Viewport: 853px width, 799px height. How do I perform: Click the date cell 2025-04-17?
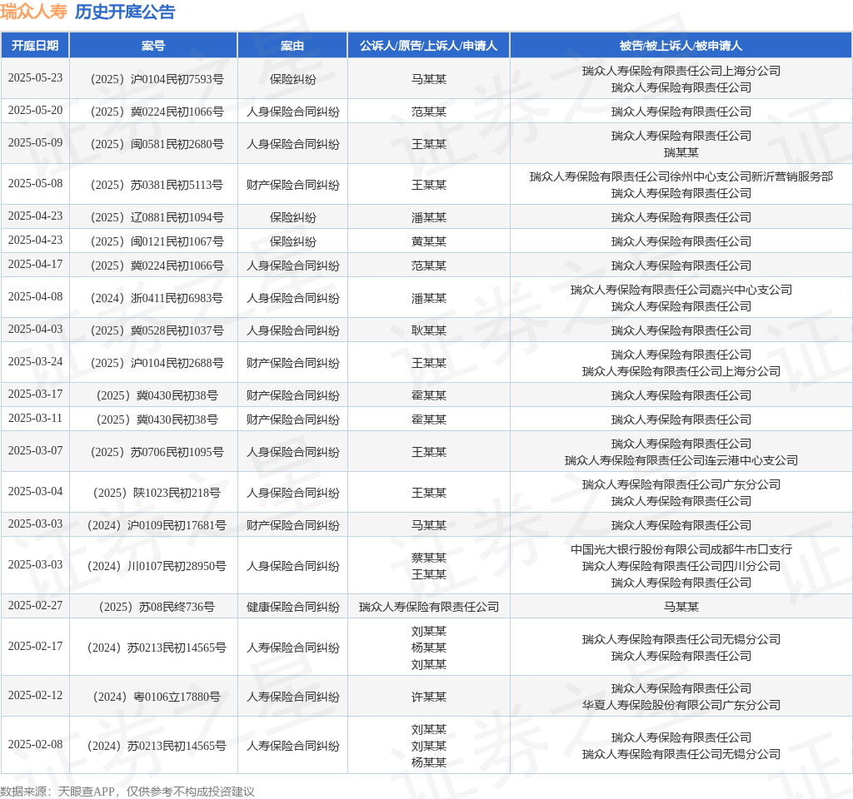coord(35,264)
